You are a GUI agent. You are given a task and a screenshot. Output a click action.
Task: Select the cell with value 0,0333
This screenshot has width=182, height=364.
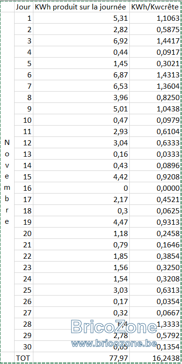point(155,154)
